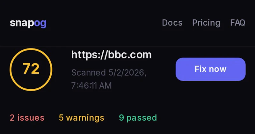Viewport: 255px width, 134px height.
Task: Open the FAQ link
Action: [238, 23]
